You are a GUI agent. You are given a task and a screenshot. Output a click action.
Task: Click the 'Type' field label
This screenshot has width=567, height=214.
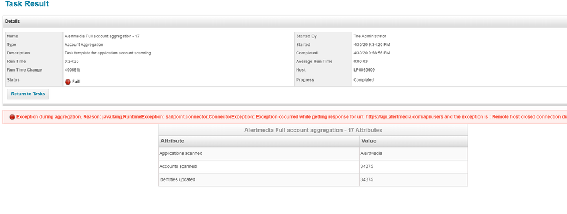(x=12, y=44)
